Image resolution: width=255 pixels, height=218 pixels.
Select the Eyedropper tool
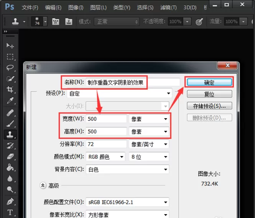(x=10, y=101)
